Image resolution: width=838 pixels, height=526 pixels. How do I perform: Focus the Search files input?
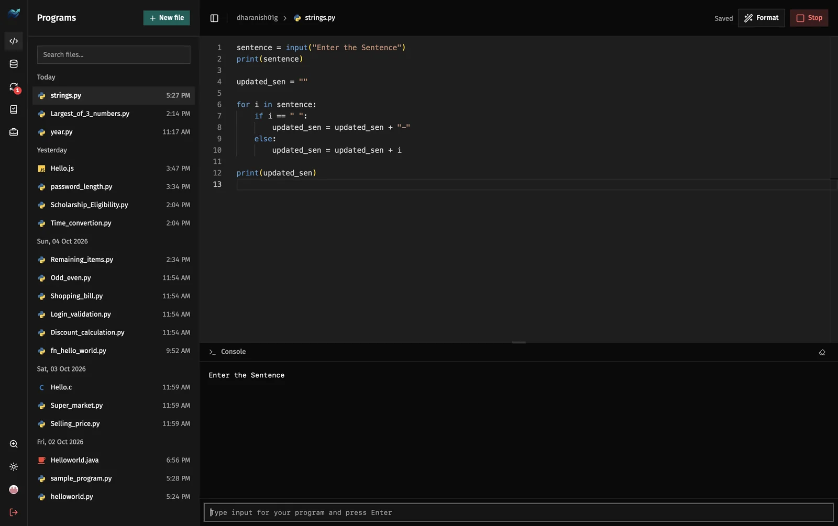[114, 55]
